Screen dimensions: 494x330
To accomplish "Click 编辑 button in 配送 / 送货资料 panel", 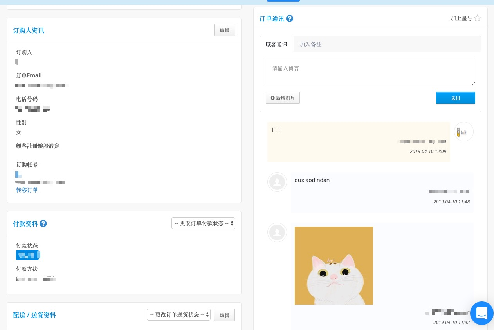I will [x=224, y=315].
